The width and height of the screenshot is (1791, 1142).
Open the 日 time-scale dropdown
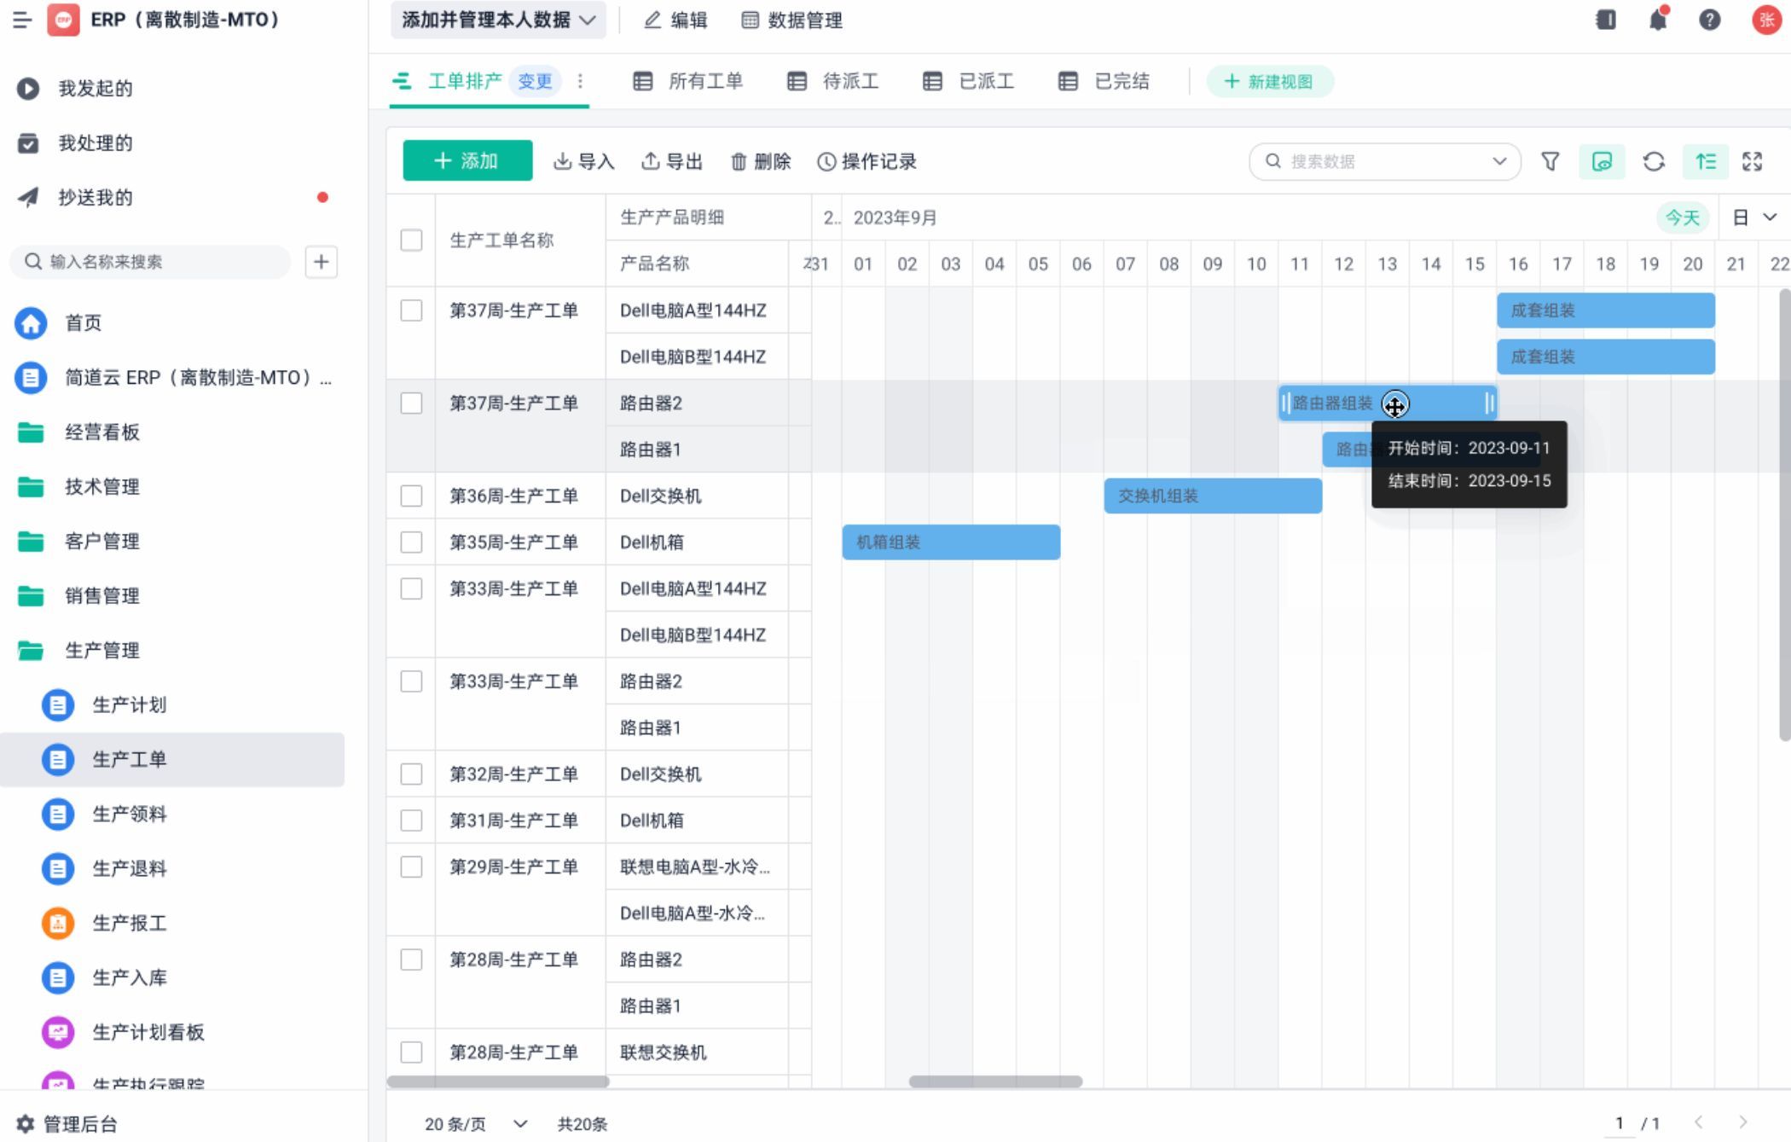(1754, 217)
